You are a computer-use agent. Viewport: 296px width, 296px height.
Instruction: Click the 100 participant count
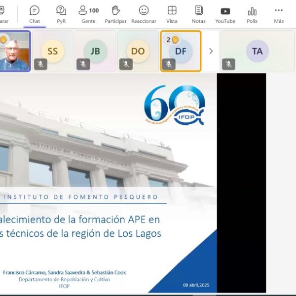pyautogui.click(x=94, y=10)
